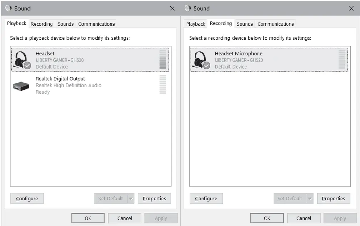
Task: Open Properties in the Recording window
Action: [x=333, y=198]
